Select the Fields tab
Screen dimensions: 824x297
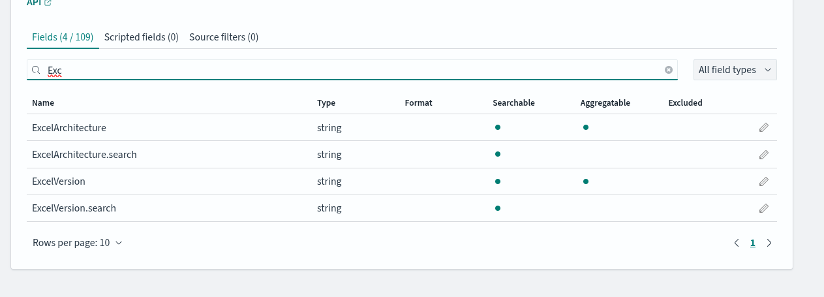click(x=63, y=37)
